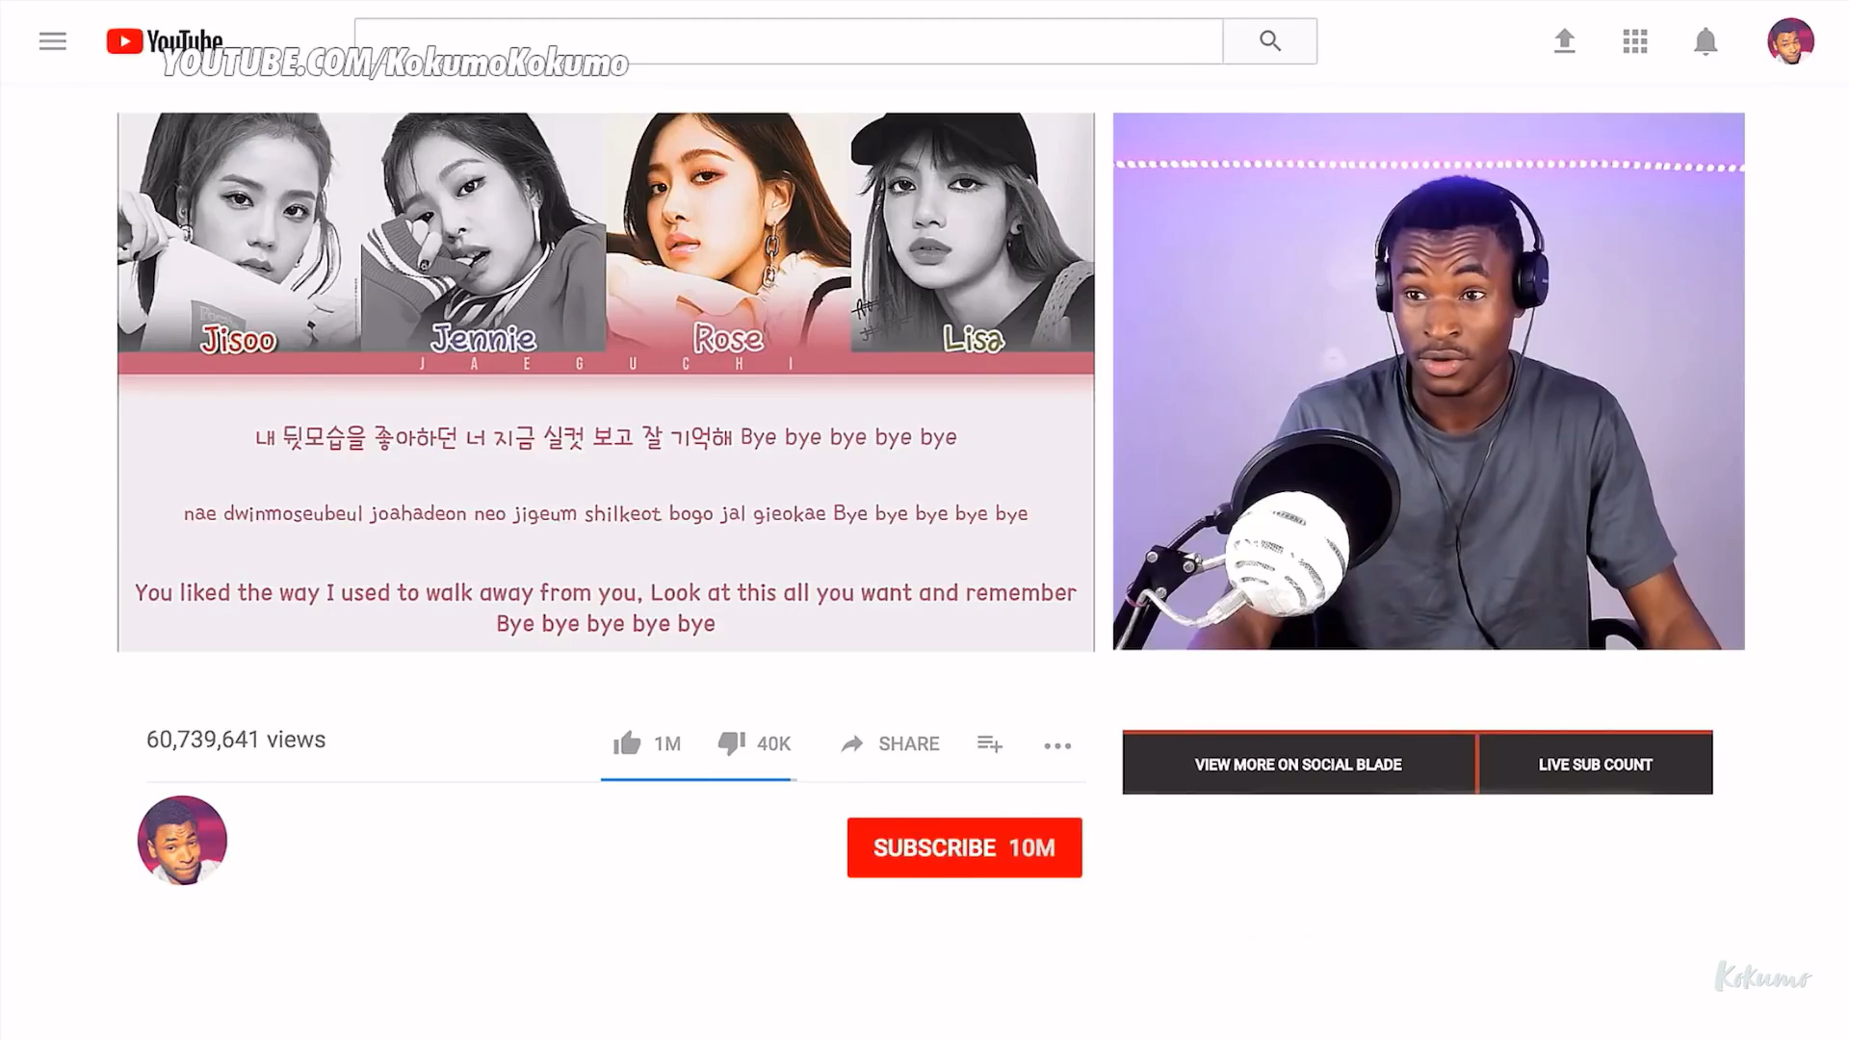Click the save to playlist icon
This screenshot has width=1849, height=1040.
990,744
